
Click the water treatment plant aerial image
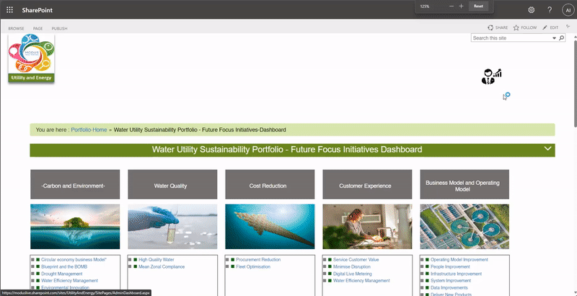tap(464, 227)
